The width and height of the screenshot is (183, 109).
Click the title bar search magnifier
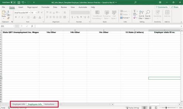(135, 2)
